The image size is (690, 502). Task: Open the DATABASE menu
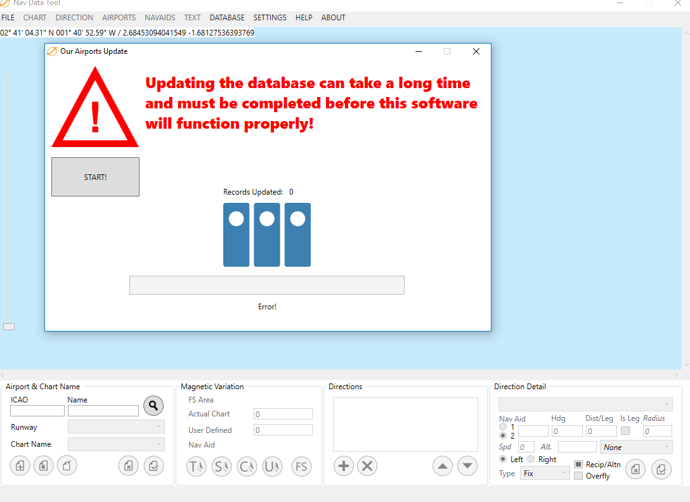[227, 18]
